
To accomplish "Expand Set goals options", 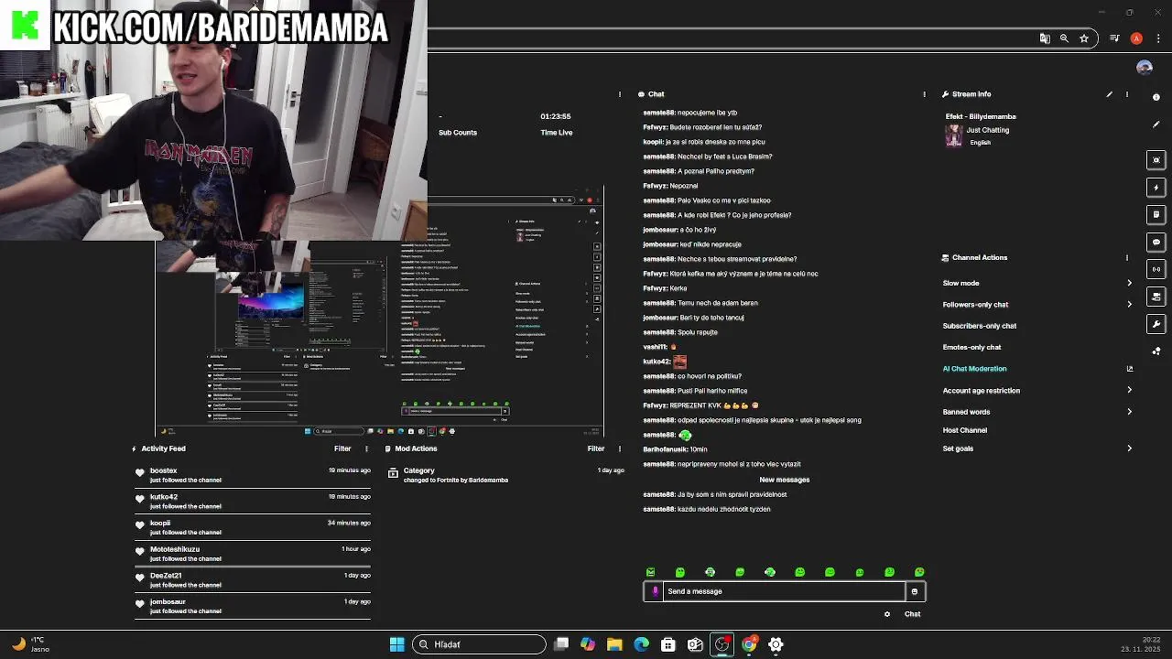I will [1129, 448].
